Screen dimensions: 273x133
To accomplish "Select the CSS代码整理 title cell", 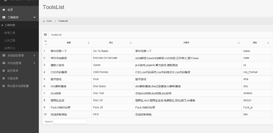I will pyautogui.click(x=70, y=72).
